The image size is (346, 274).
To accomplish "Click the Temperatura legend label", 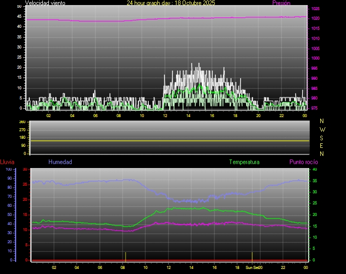I will coord(244,162).
